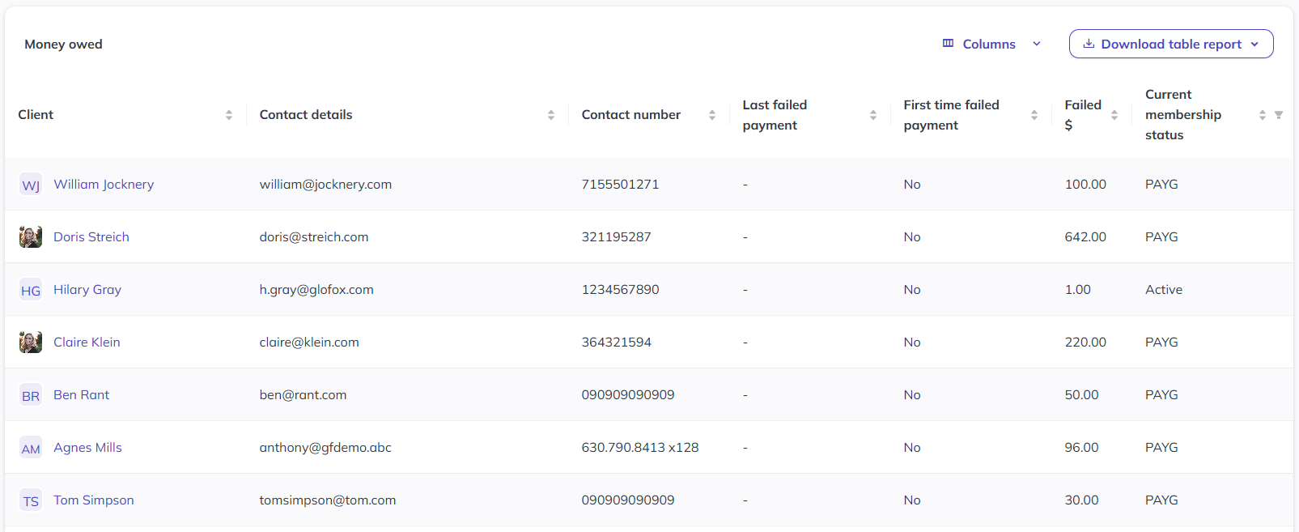Image resolution: width=1299 pixels, height=532 pixels.
Task: Click Tom Simpson's TS avatar
Action: pos(31,500)
